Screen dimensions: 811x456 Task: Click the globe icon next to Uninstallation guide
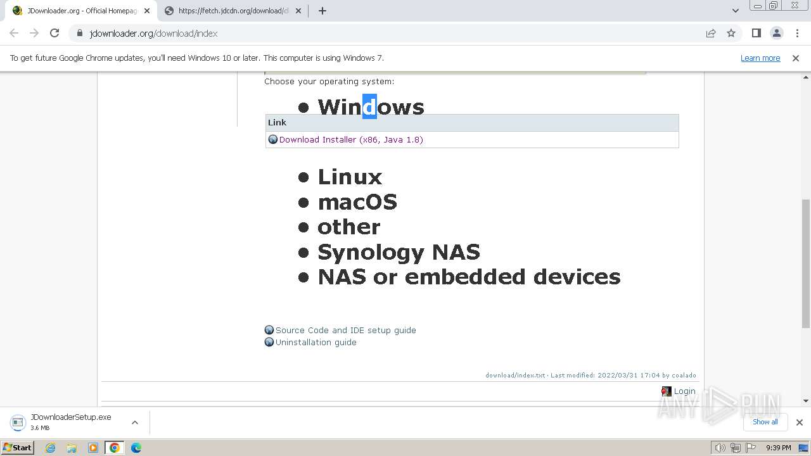[269, 342]
